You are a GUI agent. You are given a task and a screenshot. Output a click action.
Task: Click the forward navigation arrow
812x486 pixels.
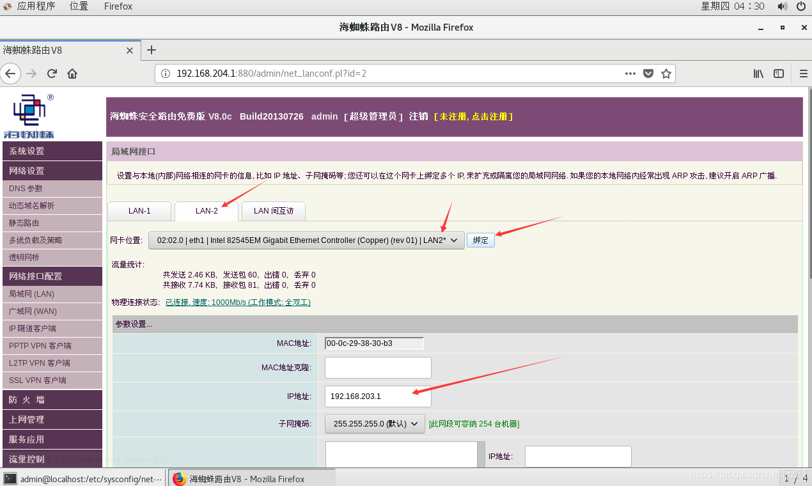31,74
